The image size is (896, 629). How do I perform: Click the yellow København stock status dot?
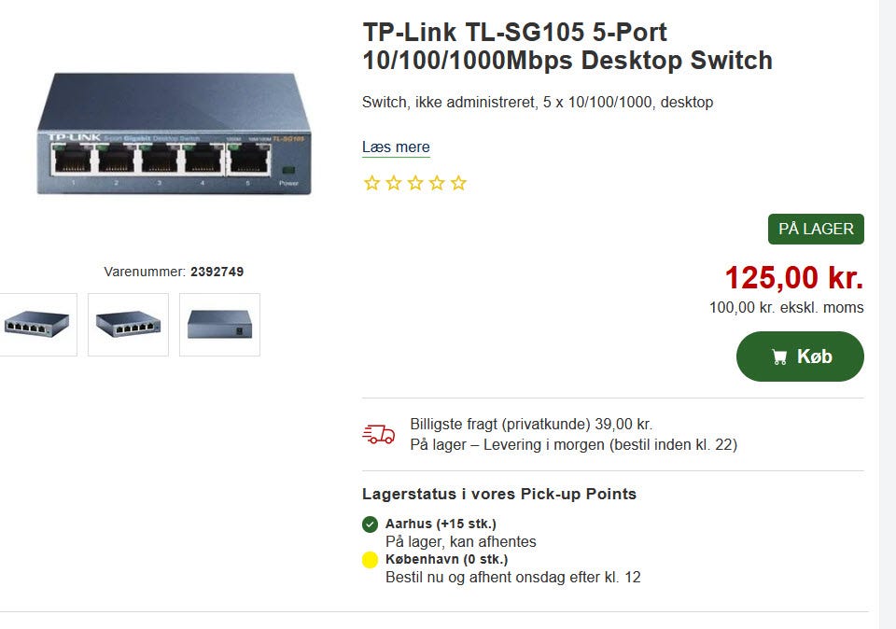370,560
